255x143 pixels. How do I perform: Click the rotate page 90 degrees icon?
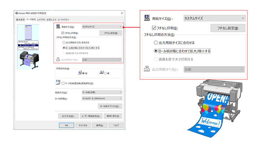click(58, 83)
